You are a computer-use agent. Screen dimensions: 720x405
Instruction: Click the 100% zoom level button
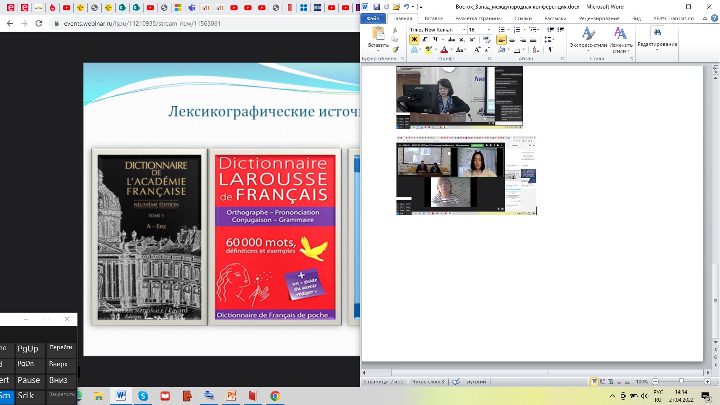point(642,382)
